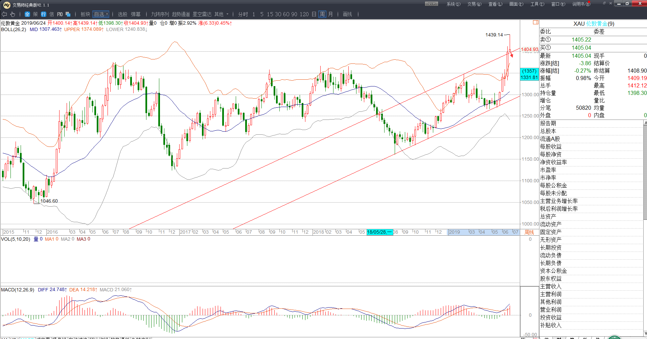Click the 弹幕 toolbar button
This screenshot has height=339, width=647.
136,14
